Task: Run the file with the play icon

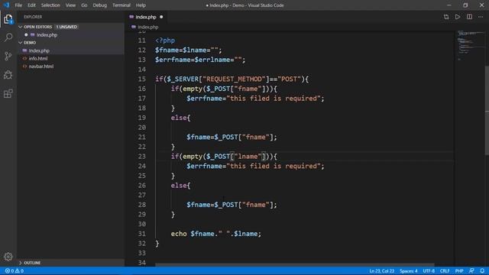Action: coord(458,17)
